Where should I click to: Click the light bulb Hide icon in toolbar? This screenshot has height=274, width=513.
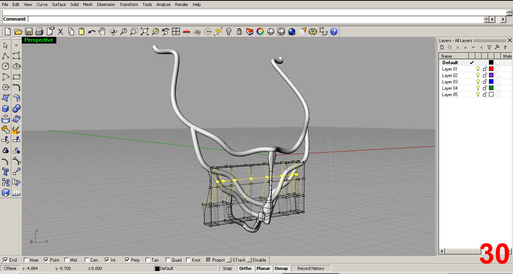point(229,32)
